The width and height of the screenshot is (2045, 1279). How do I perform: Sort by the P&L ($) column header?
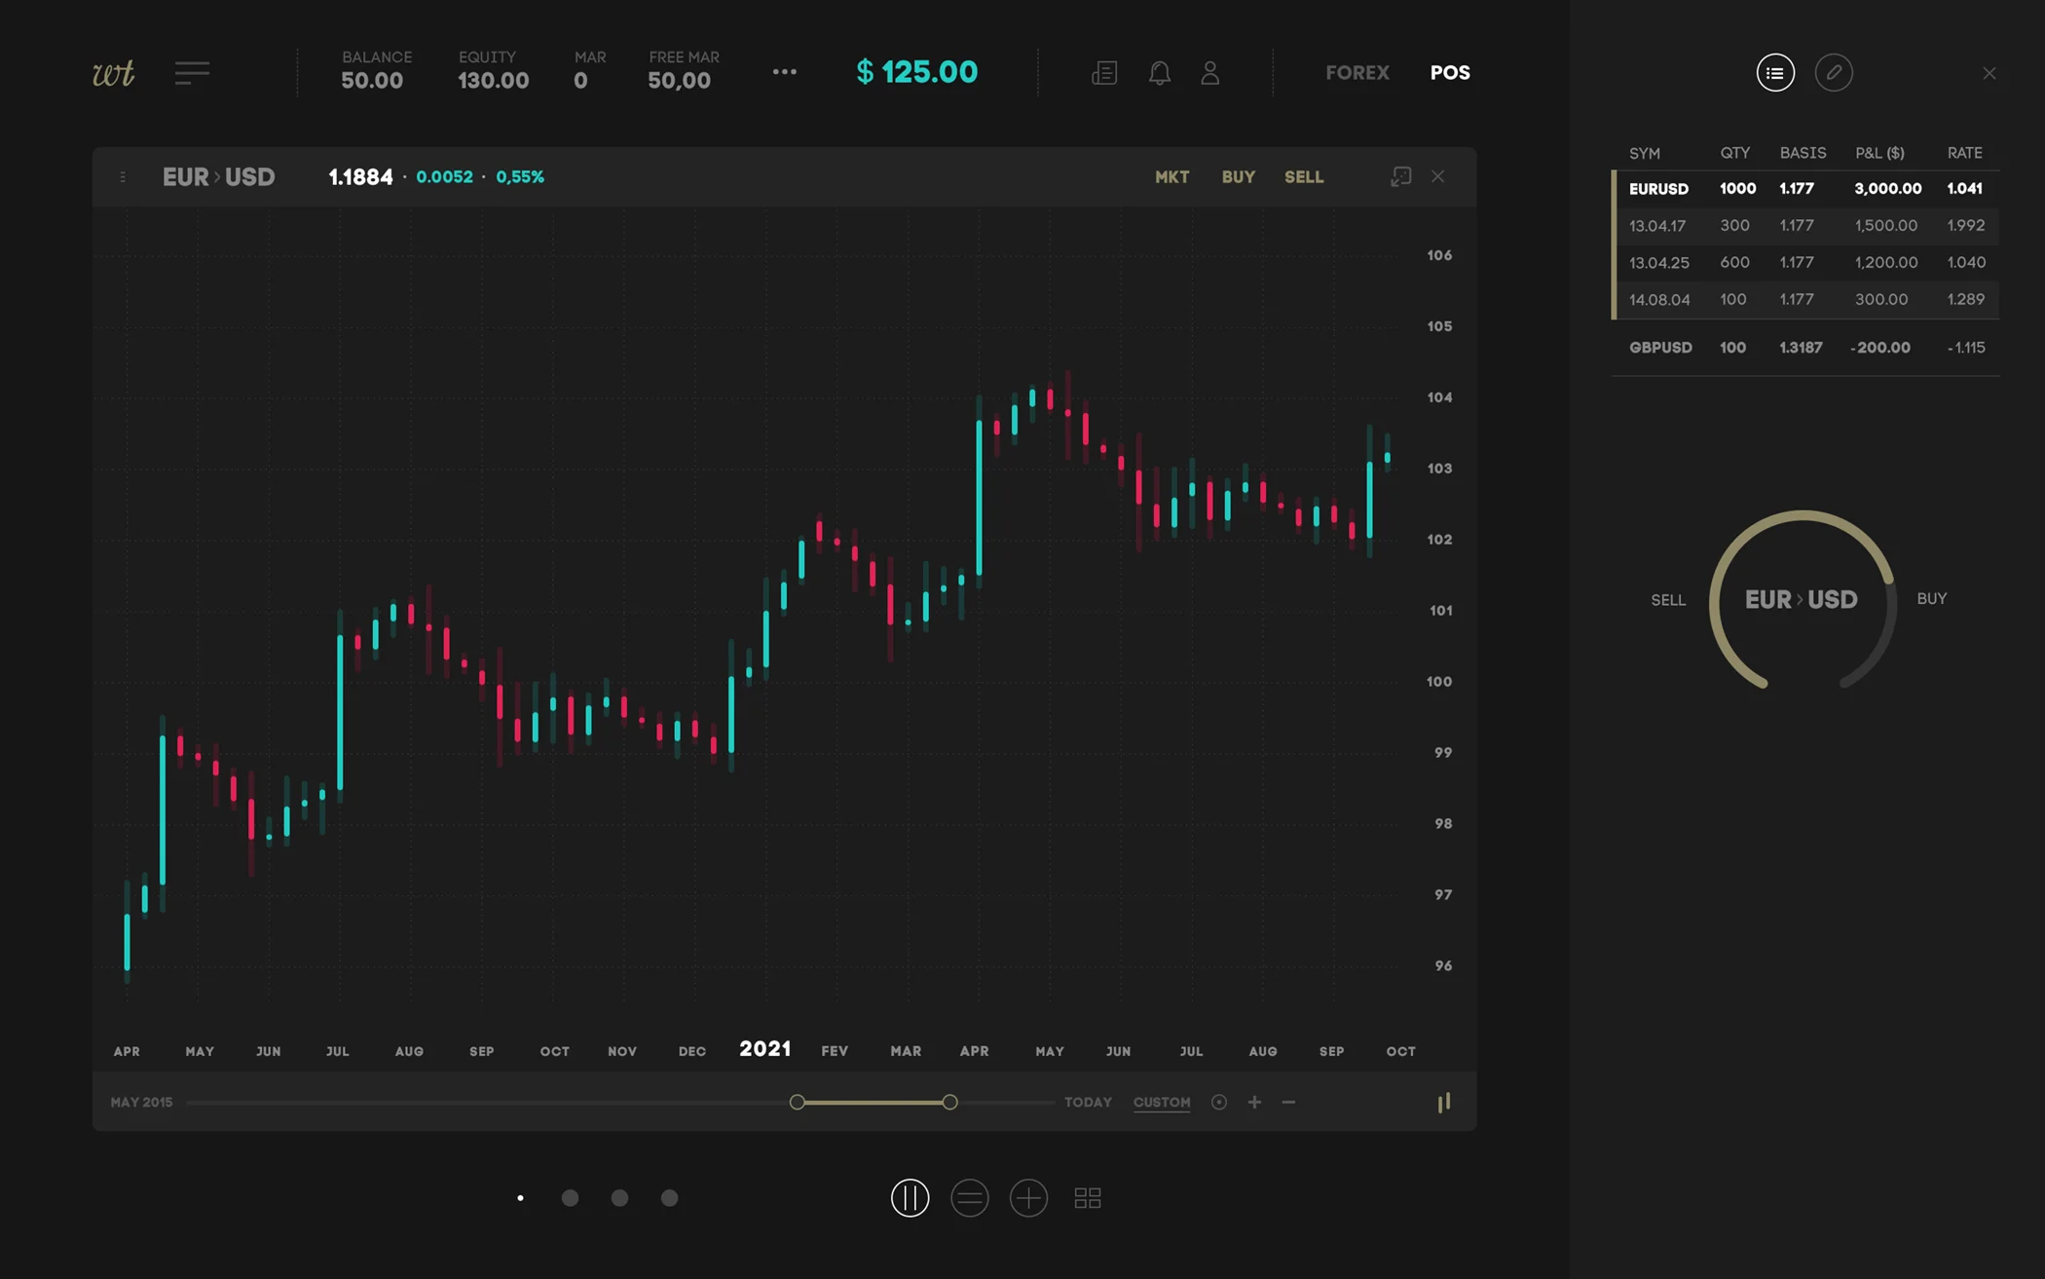1879,153
